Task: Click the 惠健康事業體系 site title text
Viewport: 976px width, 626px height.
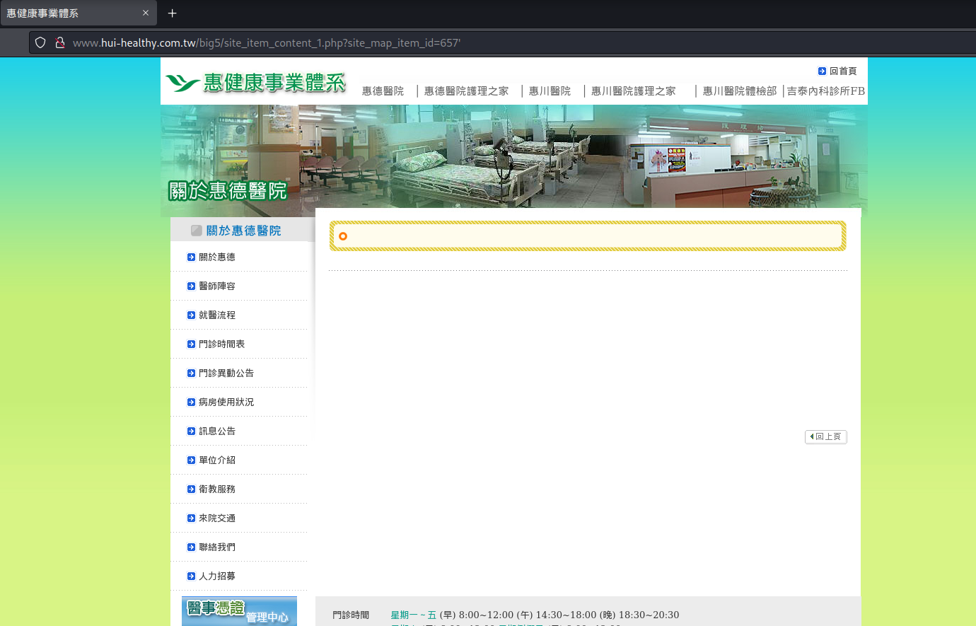Action: tap(274, 83)
